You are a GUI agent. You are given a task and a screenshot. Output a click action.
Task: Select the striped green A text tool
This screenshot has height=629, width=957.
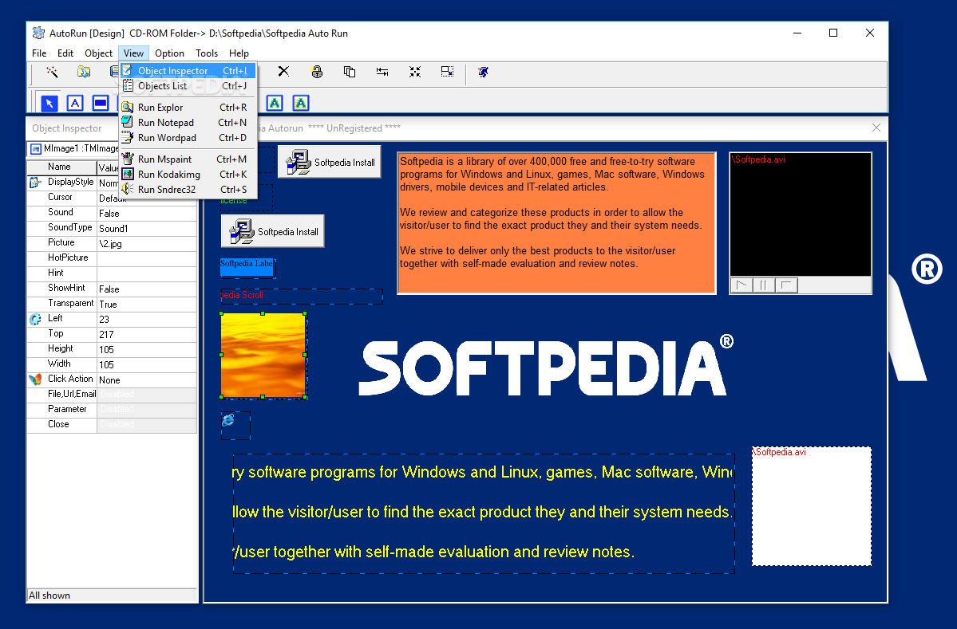(x=301, y=103)
